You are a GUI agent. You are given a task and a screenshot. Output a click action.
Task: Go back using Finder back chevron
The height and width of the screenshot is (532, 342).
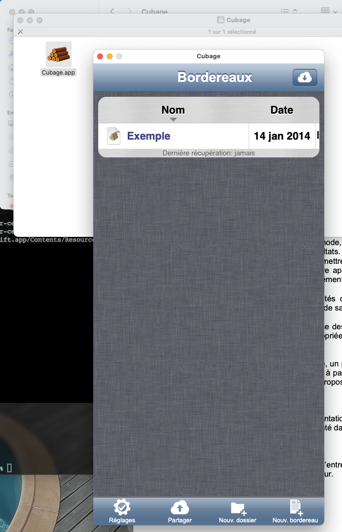(112, 11)
